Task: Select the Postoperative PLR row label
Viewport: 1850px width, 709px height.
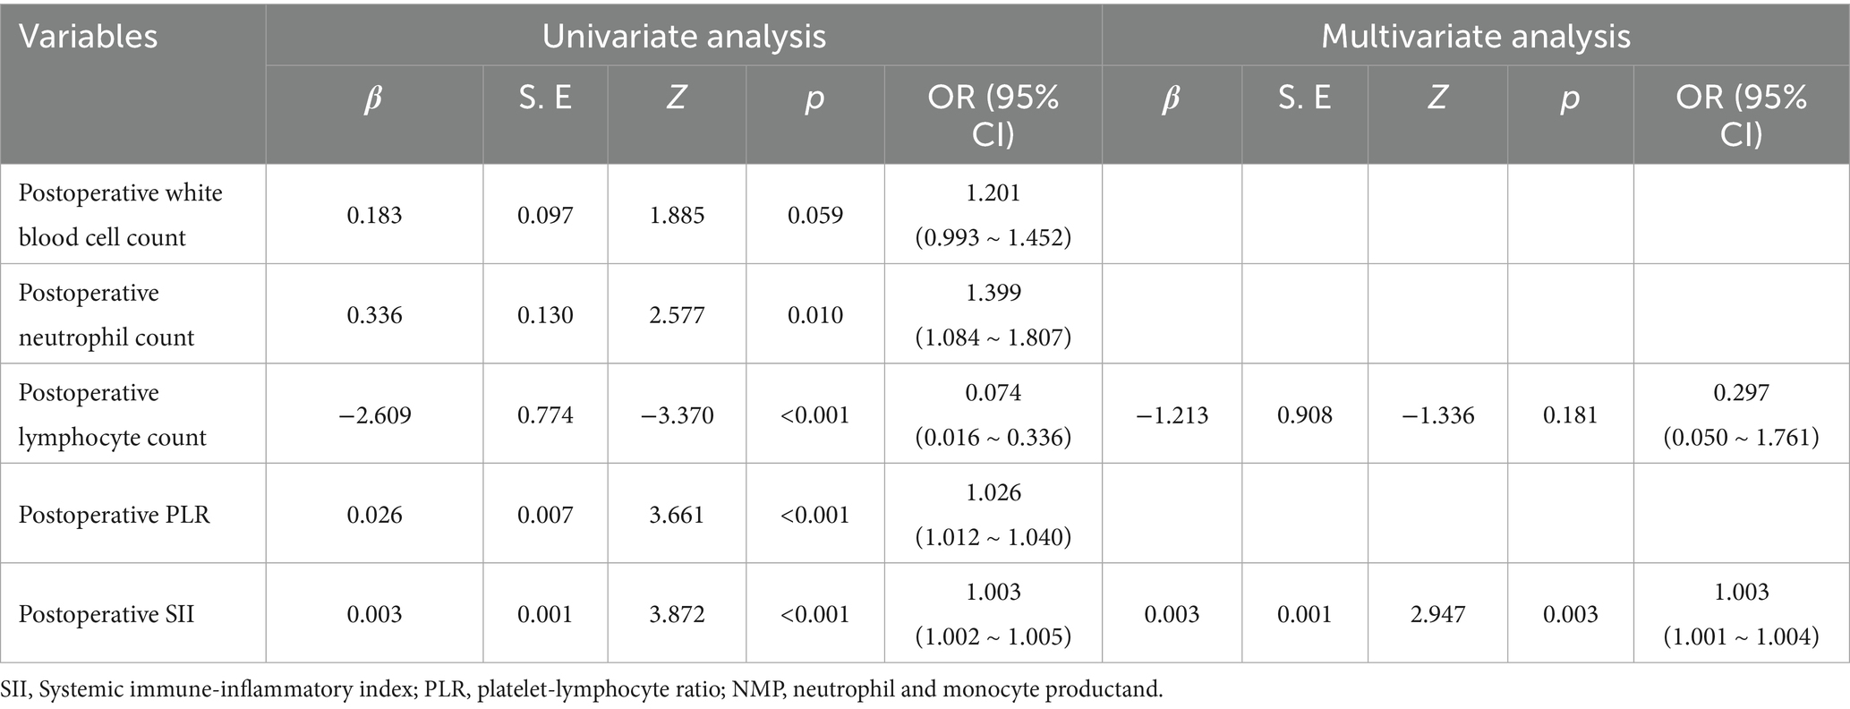Action: point(115,515)
